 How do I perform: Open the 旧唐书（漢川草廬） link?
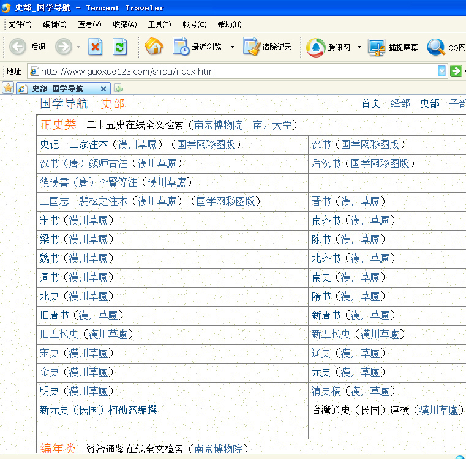pos(81,316)
